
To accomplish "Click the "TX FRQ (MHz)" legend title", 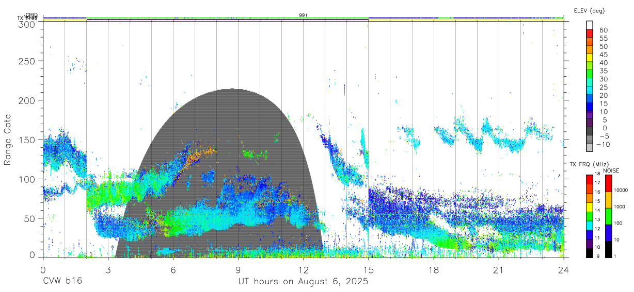I will [x=588, y=164].
